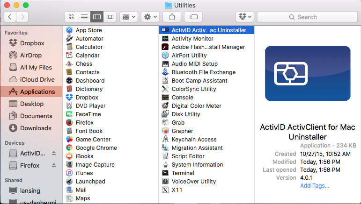Switch to icon view in toolbar

[x=71, y=17]
